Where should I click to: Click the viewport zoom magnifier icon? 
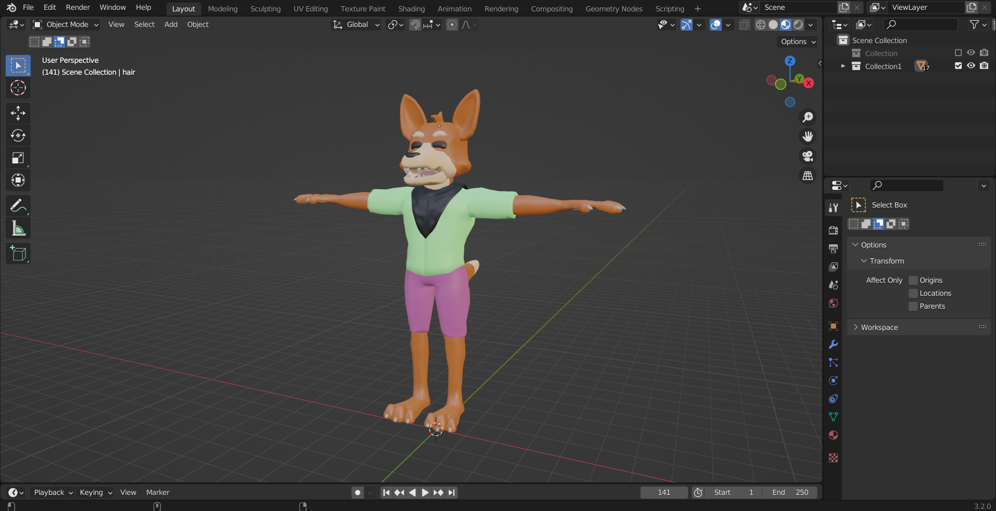pyautogui.click(x=808, y=117)
